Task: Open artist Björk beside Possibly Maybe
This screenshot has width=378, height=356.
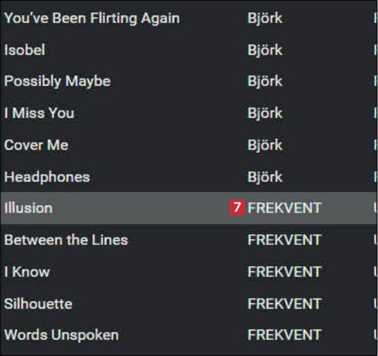Action: pyautogui.click(x=265, y=81)
